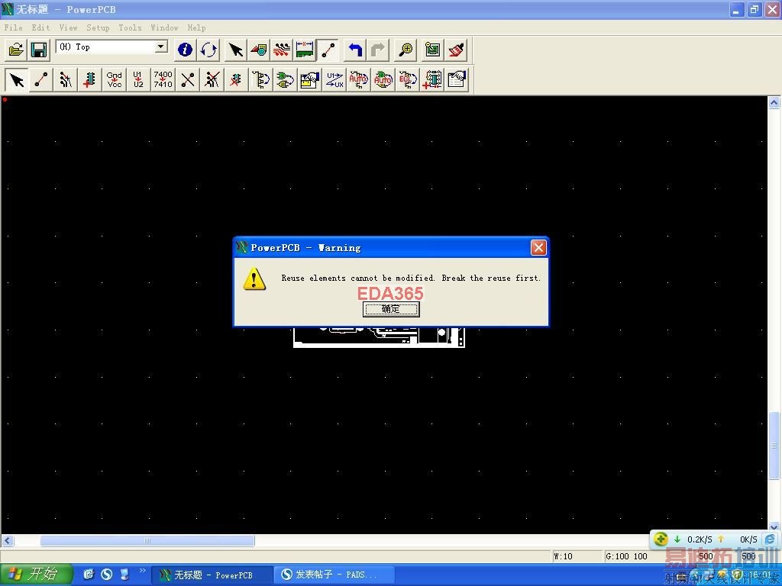The width and height of the screenshot is (782, 586).
Task: Click the Save floppy disk icon
Action: (x=39, y=50)
